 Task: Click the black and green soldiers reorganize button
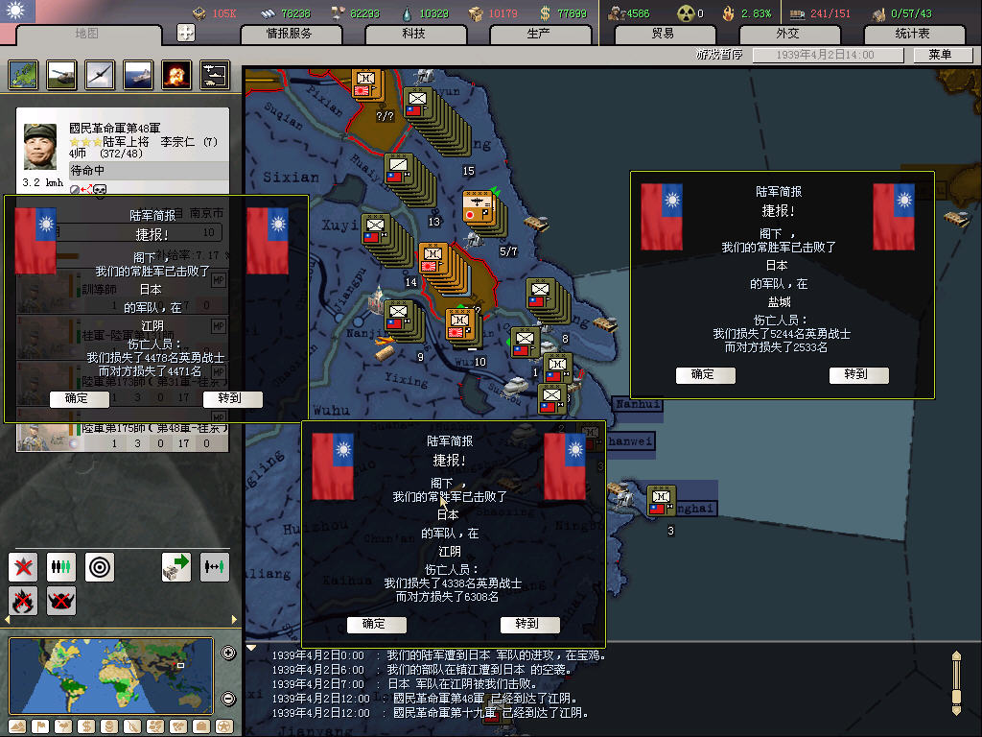coord(60,567)
